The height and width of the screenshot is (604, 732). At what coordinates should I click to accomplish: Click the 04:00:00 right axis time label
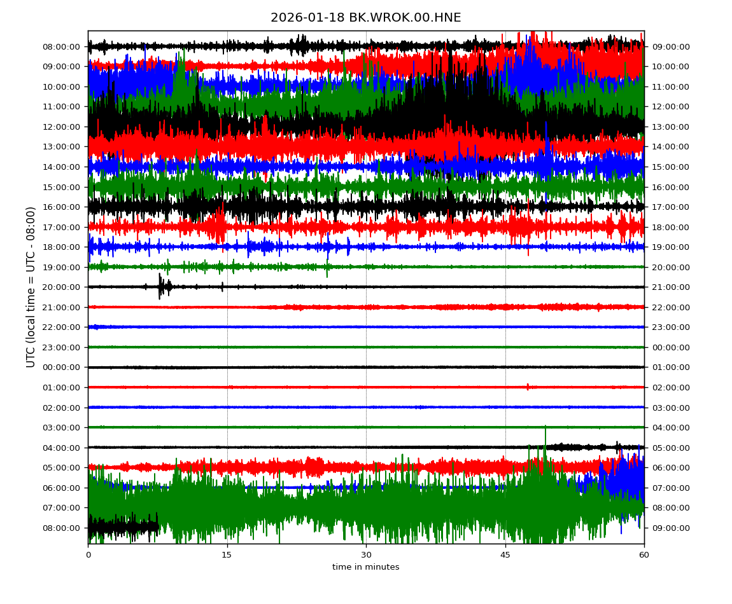tap(671, 428)
